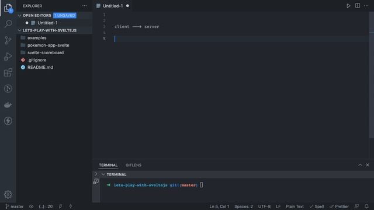Open the lightning bolt activity bar view

click(x=8, y=121)
